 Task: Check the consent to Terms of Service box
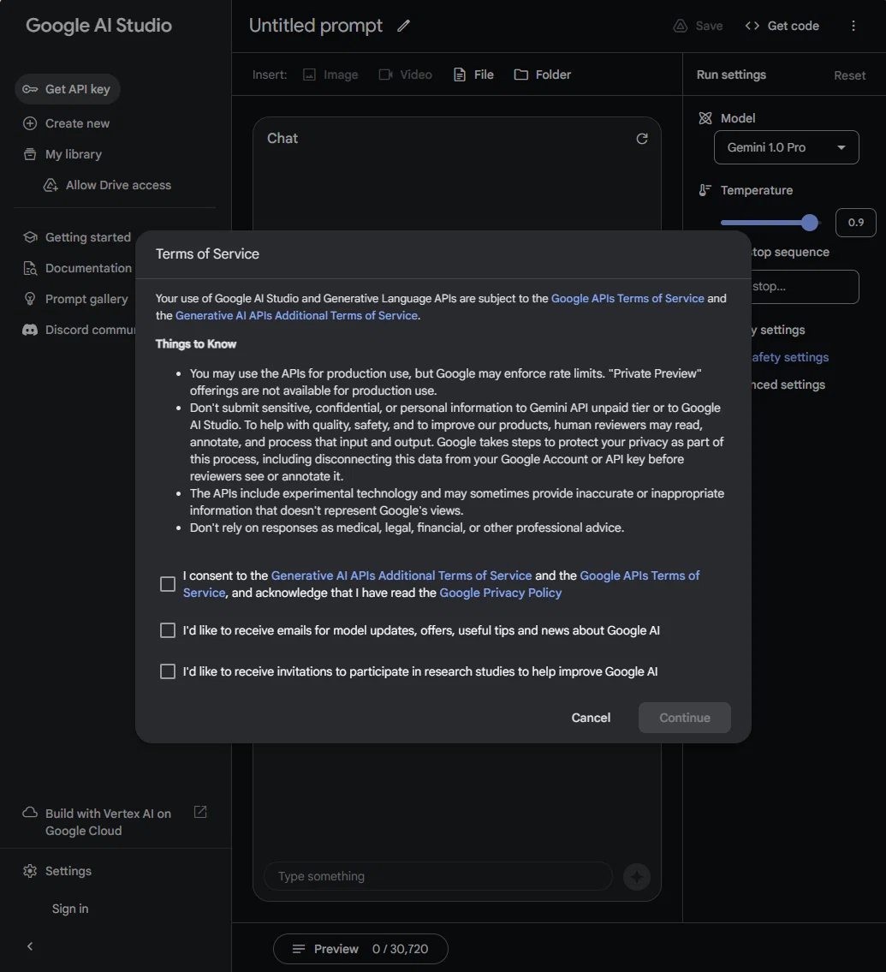click(167, 584)
